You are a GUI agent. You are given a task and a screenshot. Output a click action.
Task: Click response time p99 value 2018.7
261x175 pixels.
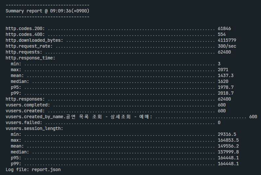[x=226, y=93]
